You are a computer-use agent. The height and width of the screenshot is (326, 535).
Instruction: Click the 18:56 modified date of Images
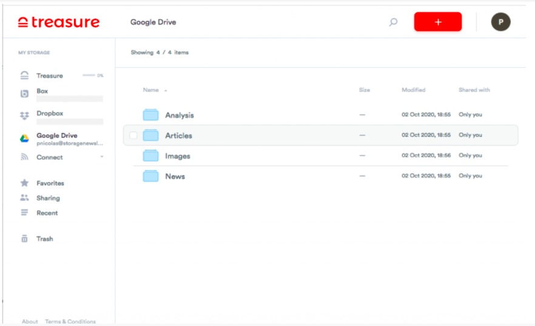(426, 155)
